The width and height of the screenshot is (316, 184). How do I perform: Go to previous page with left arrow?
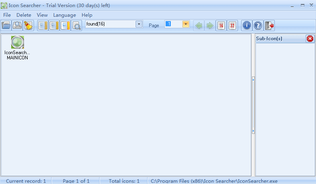(x=198, y=25)
